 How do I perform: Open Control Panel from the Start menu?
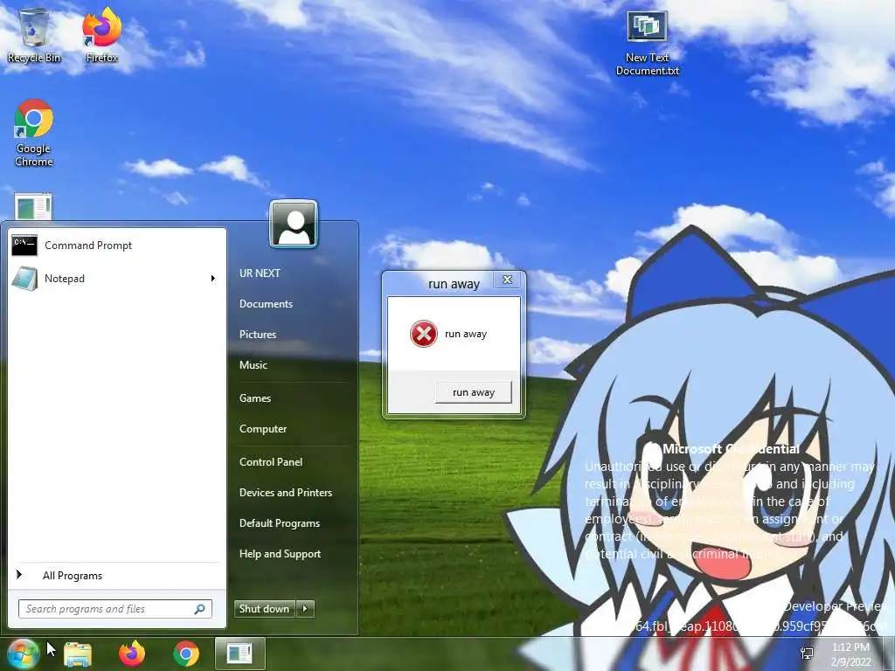(x=271, y=462)
